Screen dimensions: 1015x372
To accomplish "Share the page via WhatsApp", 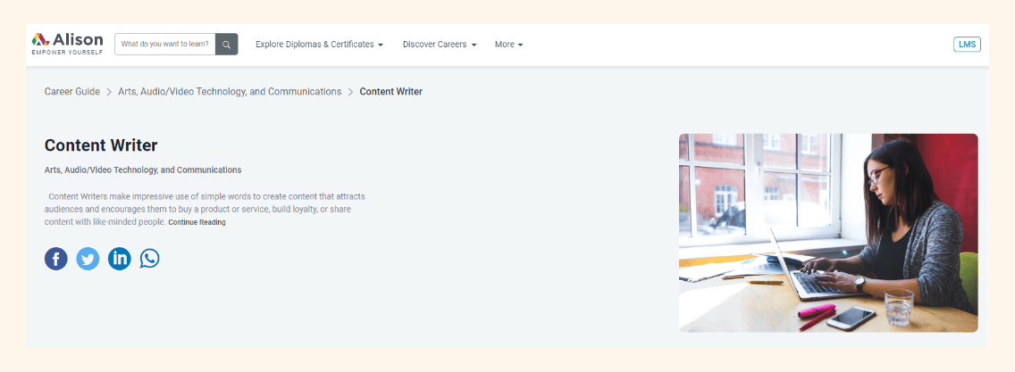I will click(x=150, y=259).
